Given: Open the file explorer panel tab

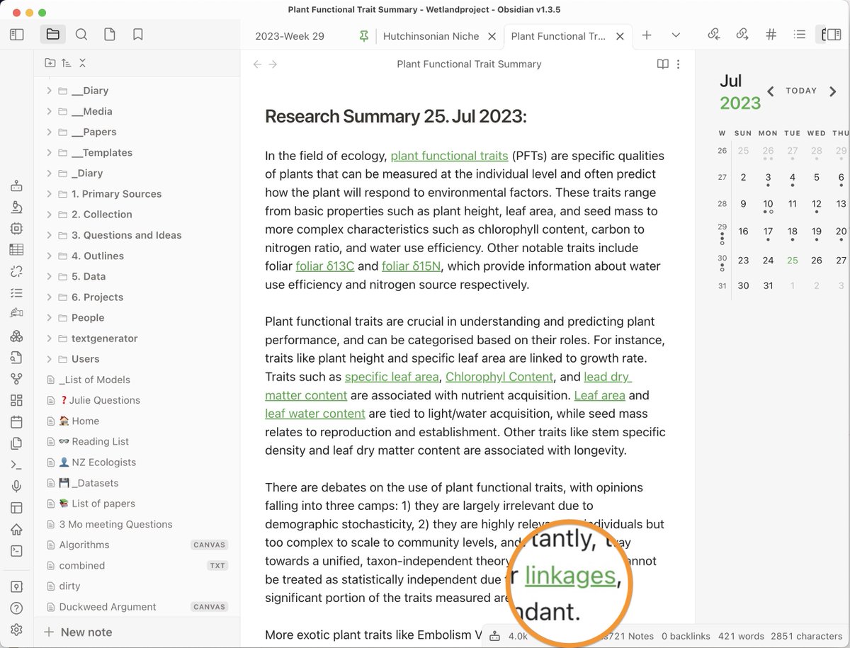Looking at the screenshot, I should point(52,34).
